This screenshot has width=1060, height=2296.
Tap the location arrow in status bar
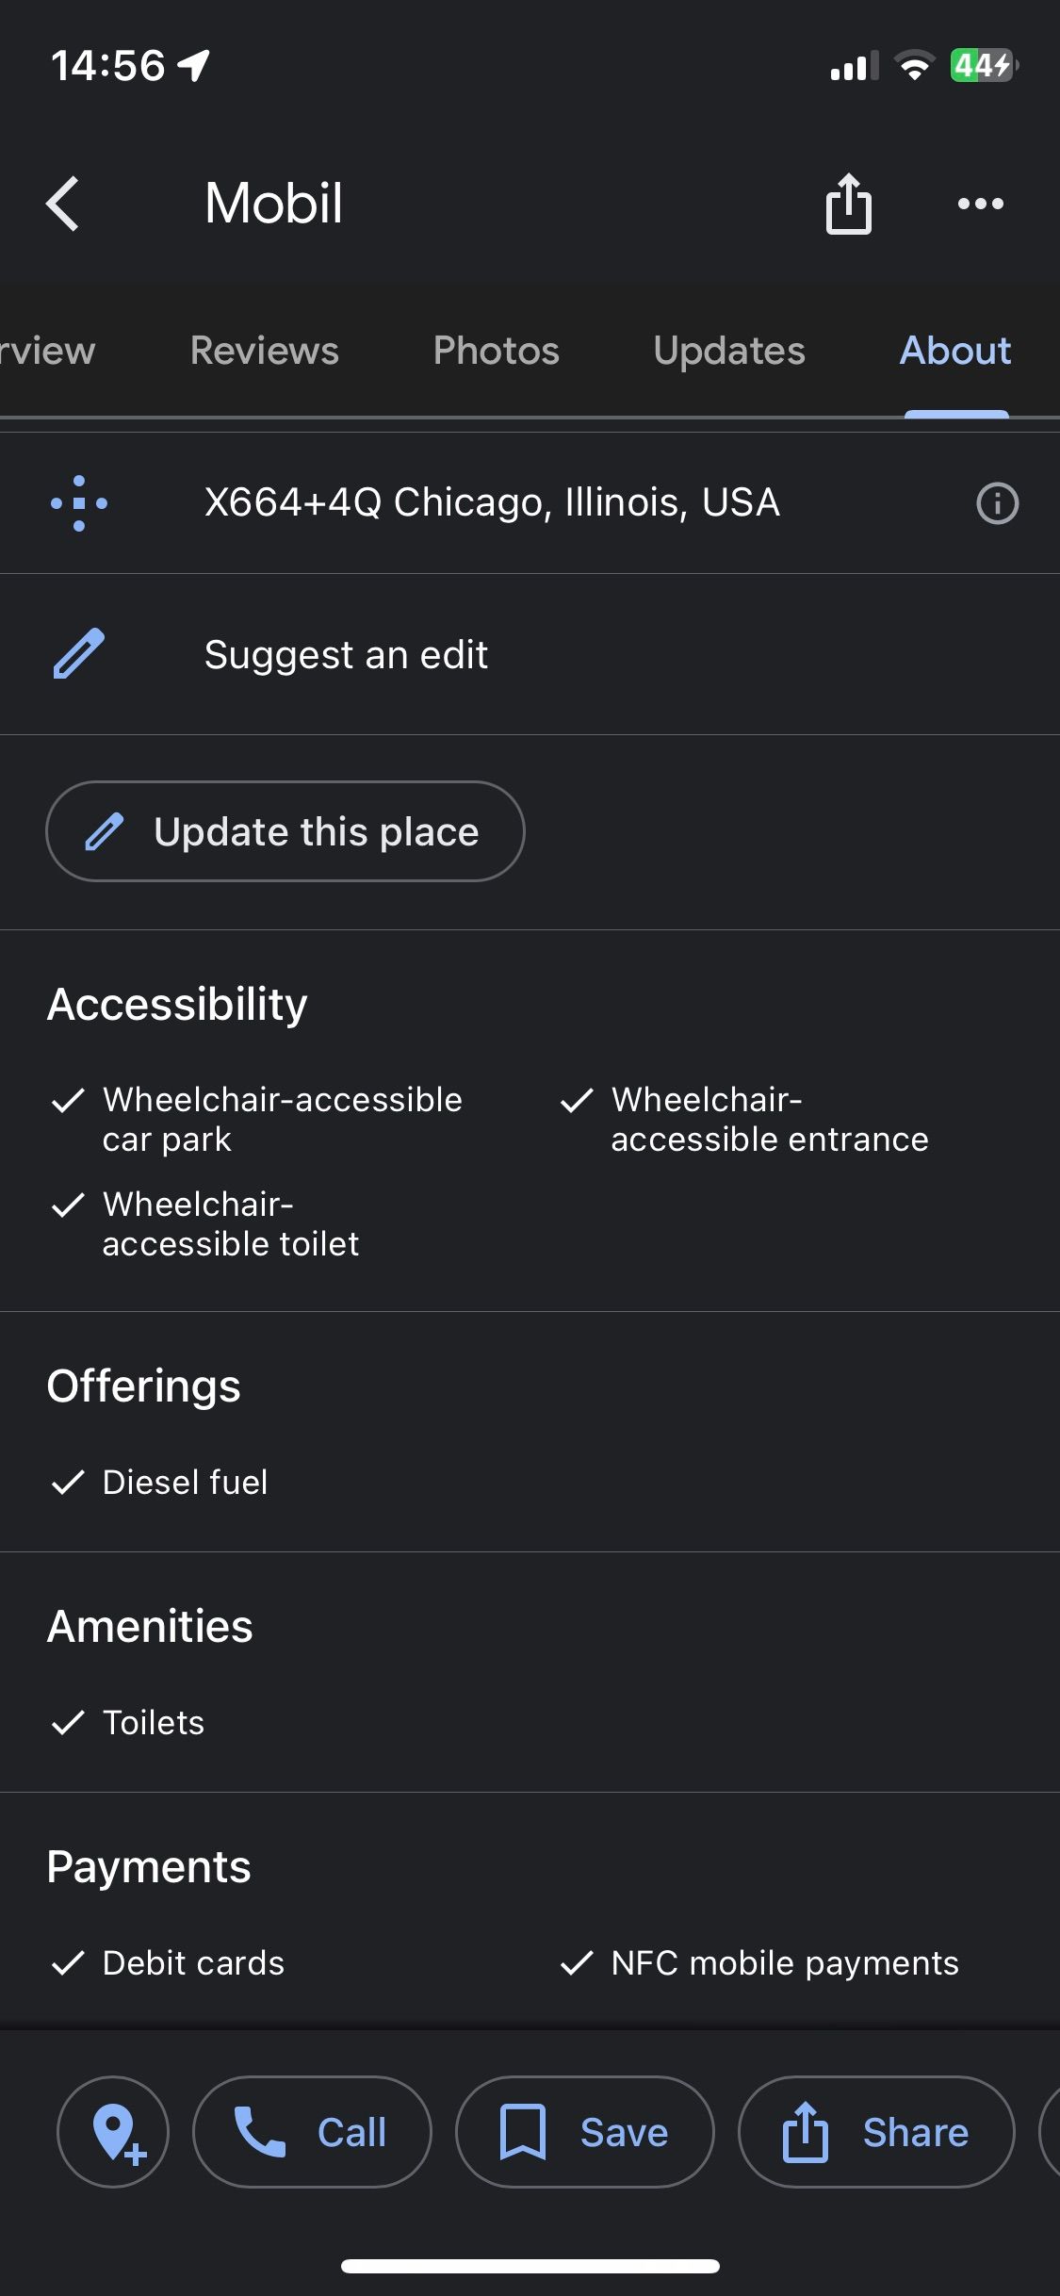point(194,66)
